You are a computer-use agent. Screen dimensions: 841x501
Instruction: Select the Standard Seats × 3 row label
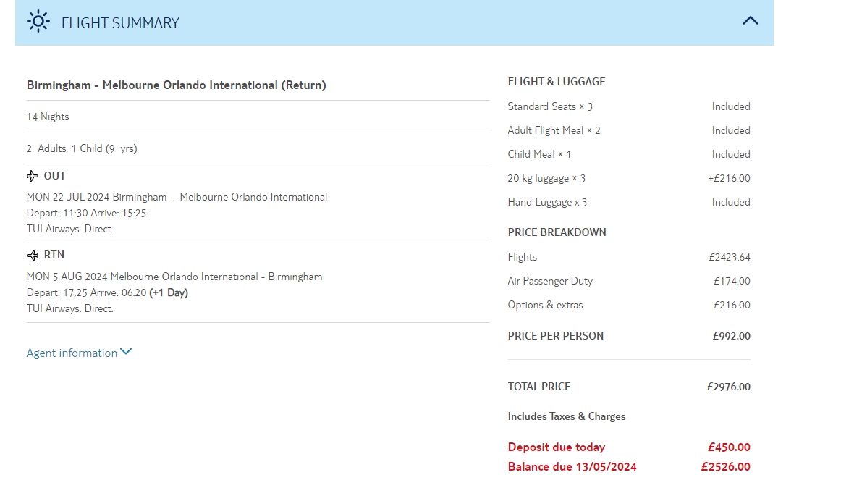click(550, 107)
